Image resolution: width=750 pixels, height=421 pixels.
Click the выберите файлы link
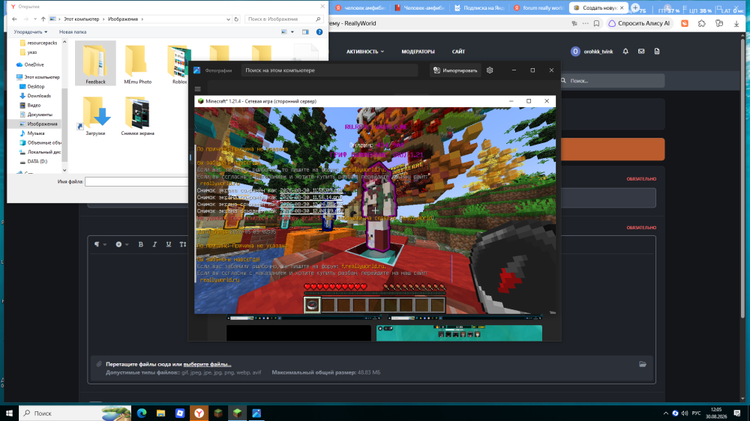click(x=207, y=364)
